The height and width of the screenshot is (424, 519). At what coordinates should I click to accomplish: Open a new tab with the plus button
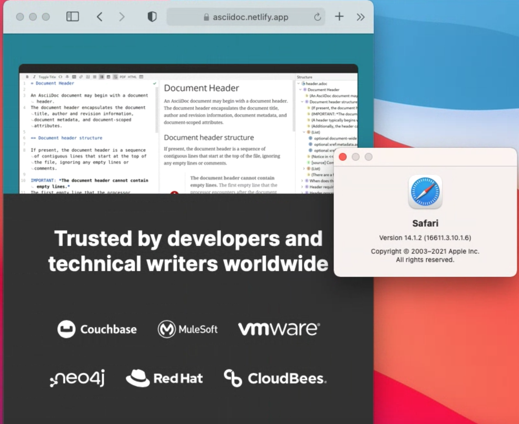tap(339, 17)
